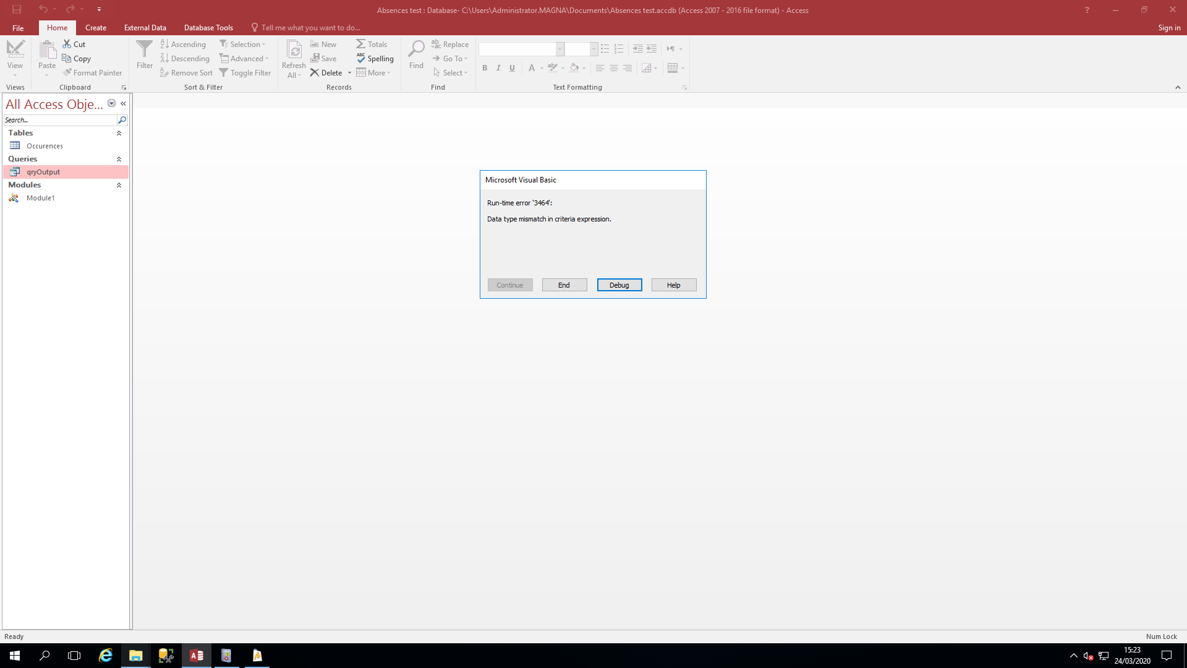
Task: Click Delete record
Action: point(326,73)
